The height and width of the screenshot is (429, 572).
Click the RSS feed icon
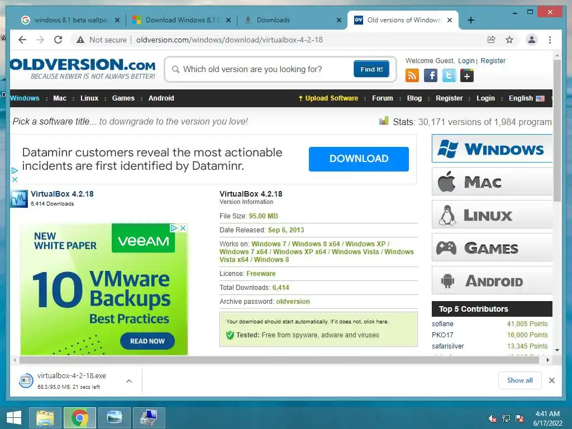(x=412, y=76)
